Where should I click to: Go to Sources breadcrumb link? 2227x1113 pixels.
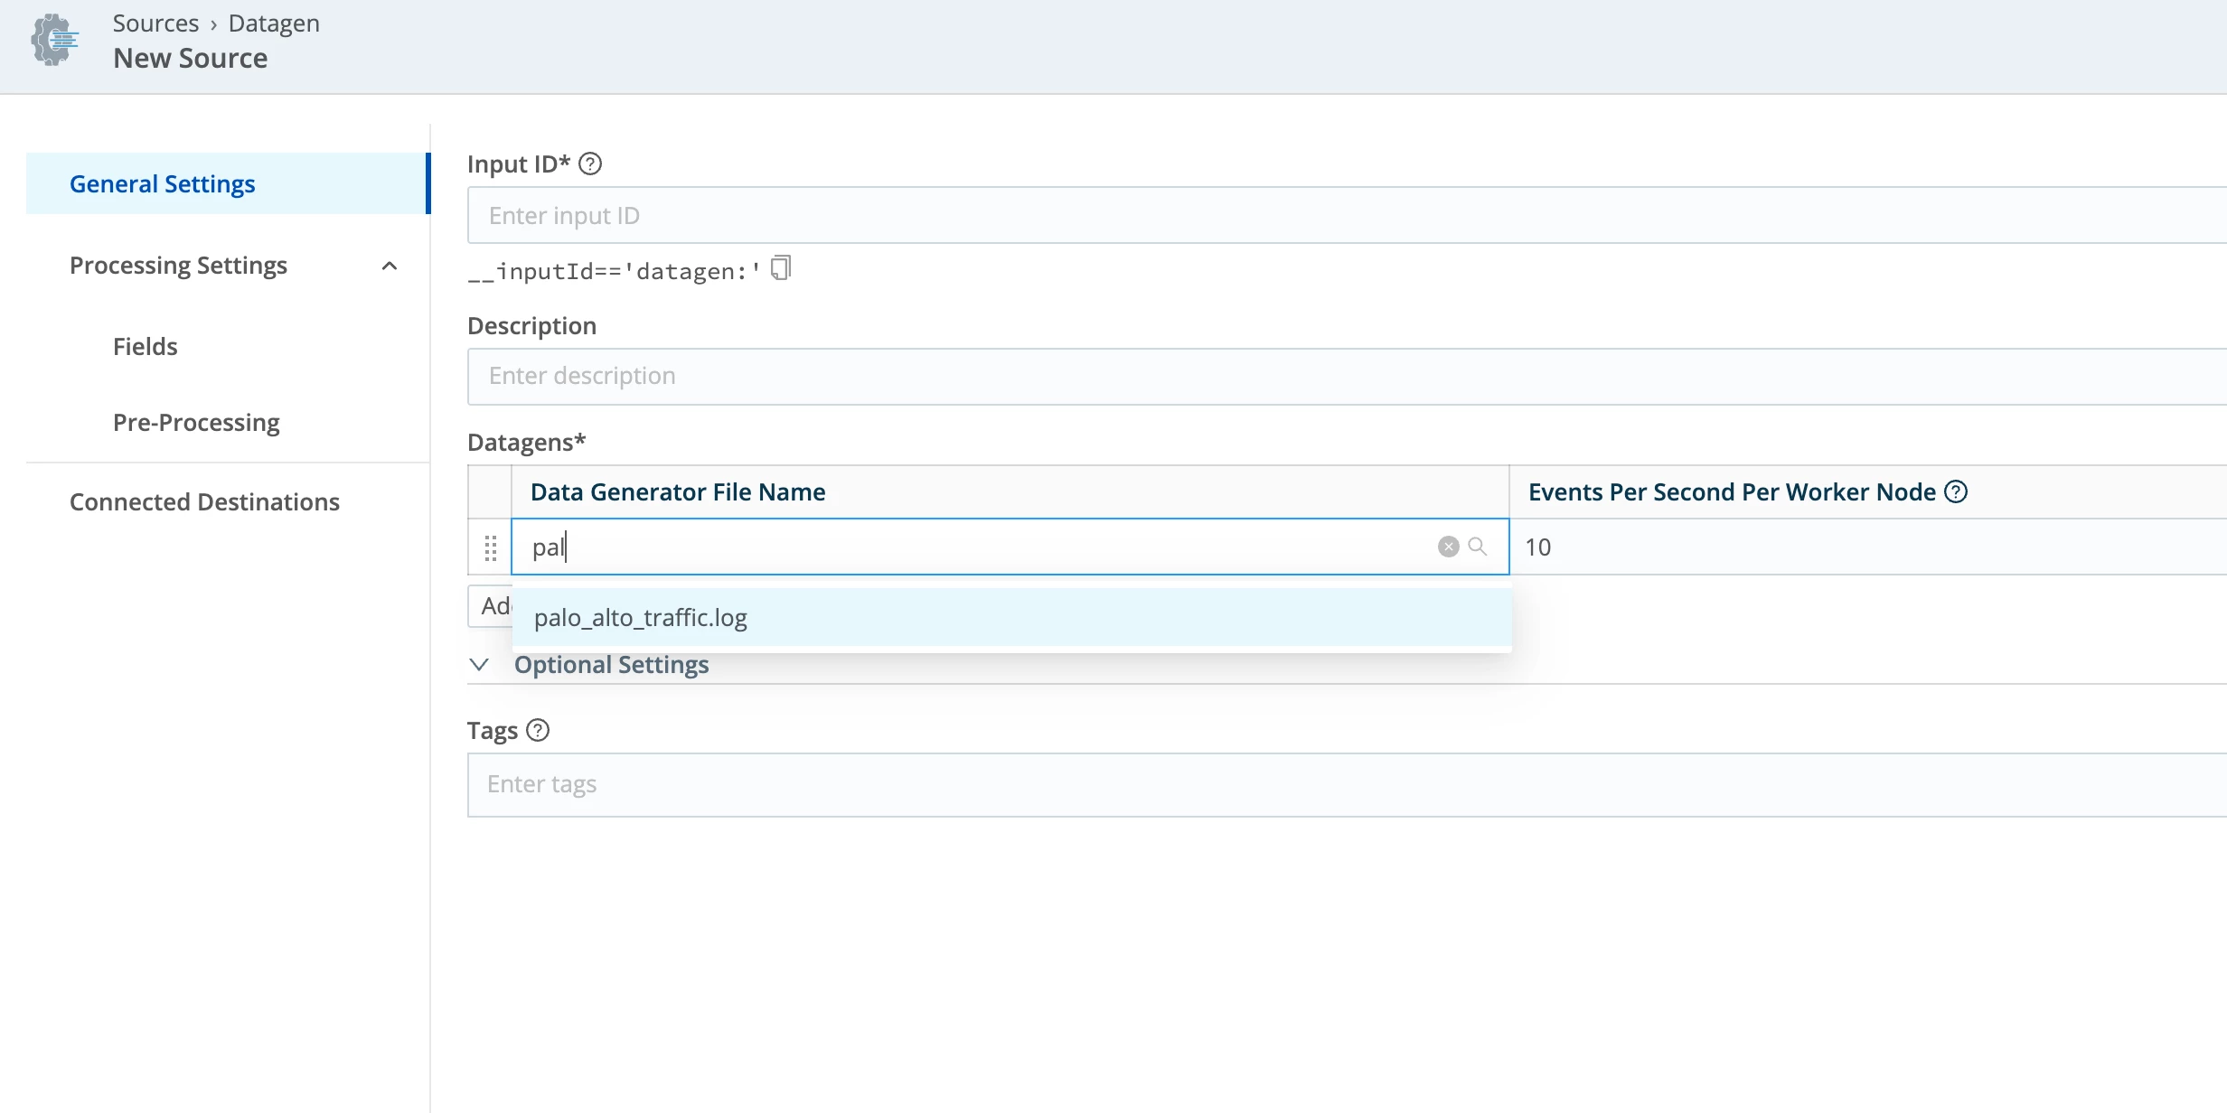click(155, 23)
